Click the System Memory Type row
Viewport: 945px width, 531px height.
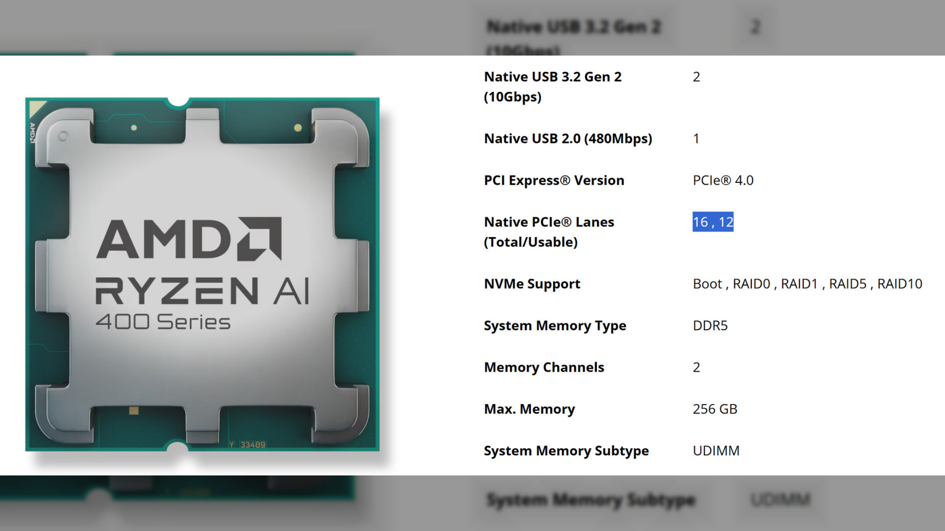coord(555,325)
